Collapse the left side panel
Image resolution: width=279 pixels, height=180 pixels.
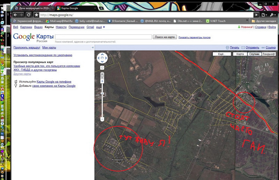pos(93,47)
